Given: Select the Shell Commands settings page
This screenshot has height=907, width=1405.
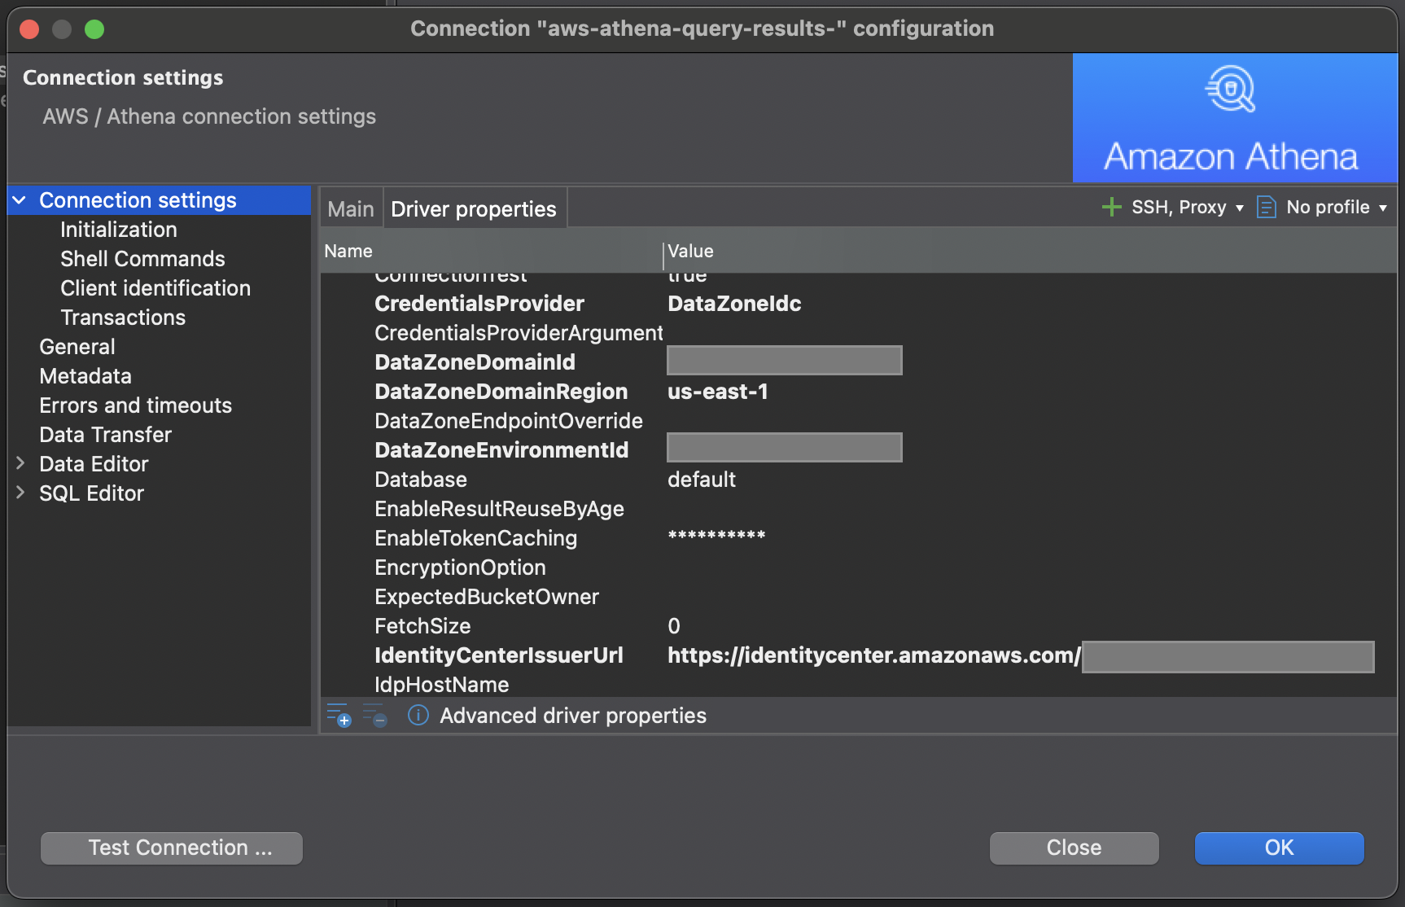Looking at the screenshot, I should 142,259.
